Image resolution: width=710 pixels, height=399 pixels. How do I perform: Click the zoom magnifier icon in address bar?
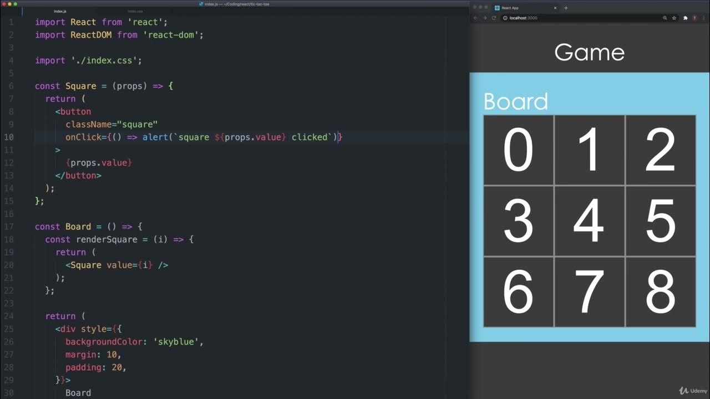[665, 18]
